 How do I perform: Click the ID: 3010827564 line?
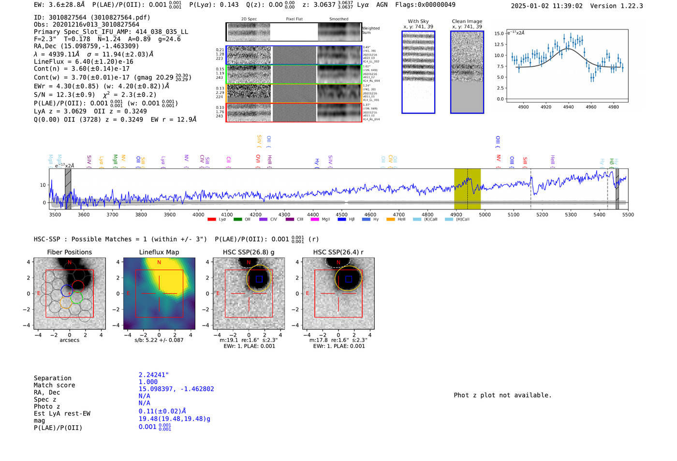(x=92, y=17)
